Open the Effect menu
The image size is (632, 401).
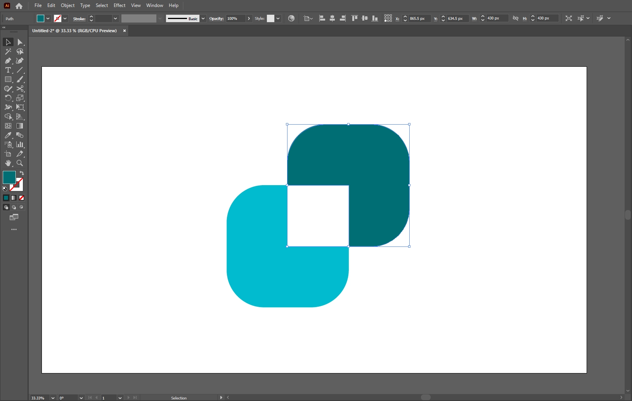(119, 5)
